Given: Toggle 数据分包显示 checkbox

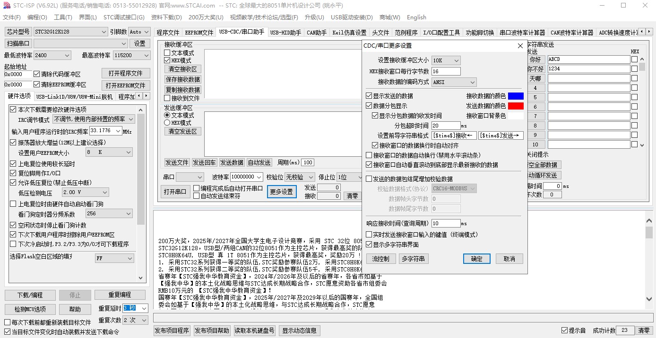Looking at the screenshot, I should [x=369, y=106].
